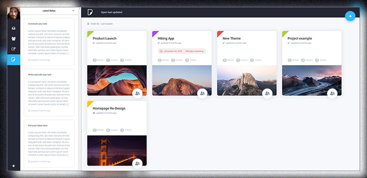Click the red corner tag on New Theme
This screenshot has height=178, width=367.
219,33
